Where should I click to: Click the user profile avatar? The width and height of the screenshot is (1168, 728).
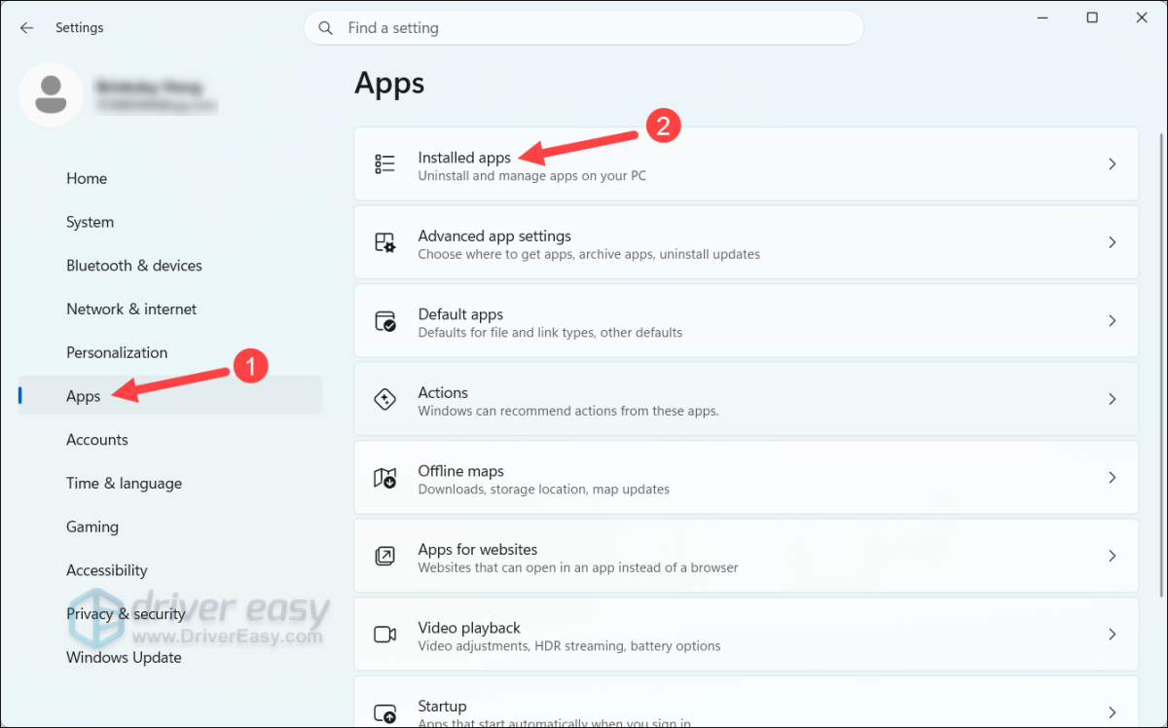pyautogui.click(x=51, y=94)
